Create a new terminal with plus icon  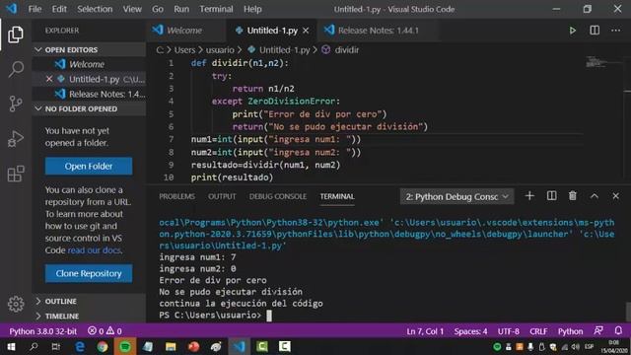(529, 196)
